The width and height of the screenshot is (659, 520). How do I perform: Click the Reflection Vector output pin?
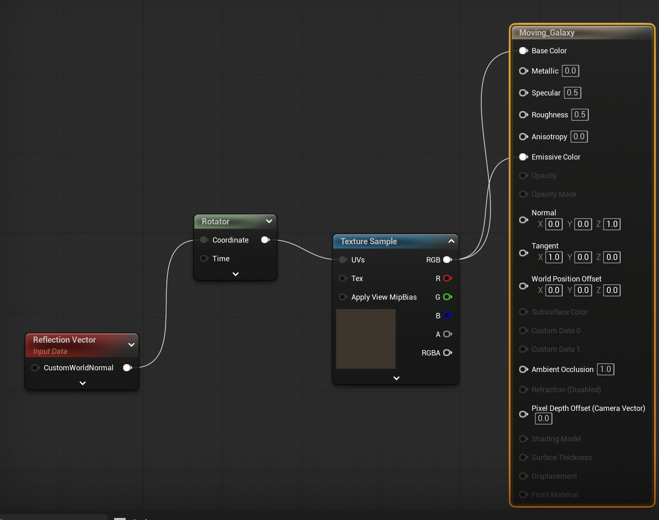click(x=127, y=368)
